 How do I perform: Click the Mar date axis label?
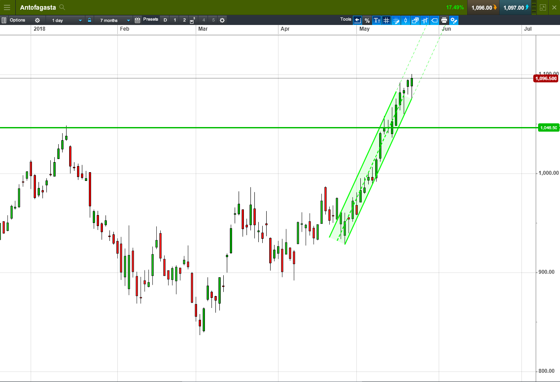(x=203, y=29)
